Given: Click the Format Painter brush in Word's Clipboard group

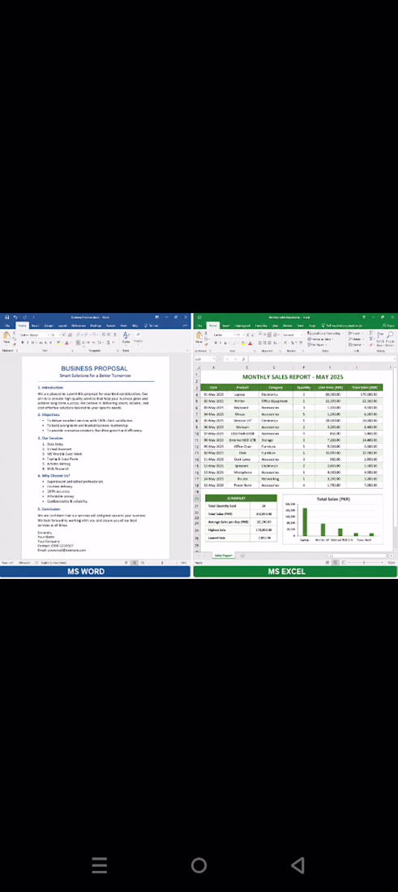Looking at the screenshot, I should click(15, 345).
